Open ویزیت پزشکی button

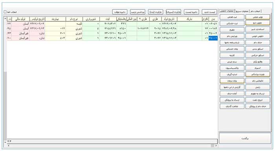coord(258,74)
